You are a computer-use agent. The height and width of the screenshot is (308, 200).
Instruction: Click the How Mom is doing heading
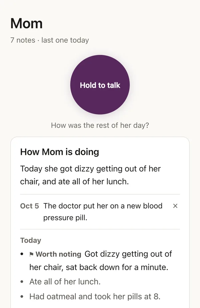click(59, 152)
